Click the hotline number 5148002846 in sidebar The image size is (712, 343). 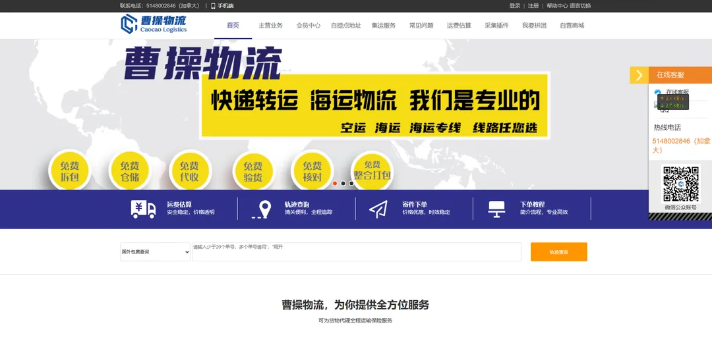(x=681, y=145)
